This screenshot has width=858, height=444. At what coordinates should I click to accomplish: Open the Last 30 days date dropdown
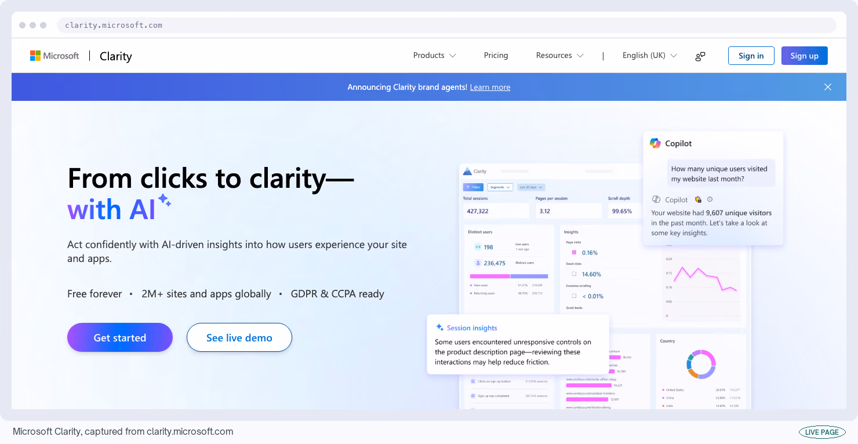click(531, 187)
